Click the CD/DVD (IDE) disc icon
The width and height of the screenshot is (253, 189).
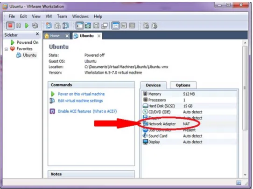click(145, 112)
